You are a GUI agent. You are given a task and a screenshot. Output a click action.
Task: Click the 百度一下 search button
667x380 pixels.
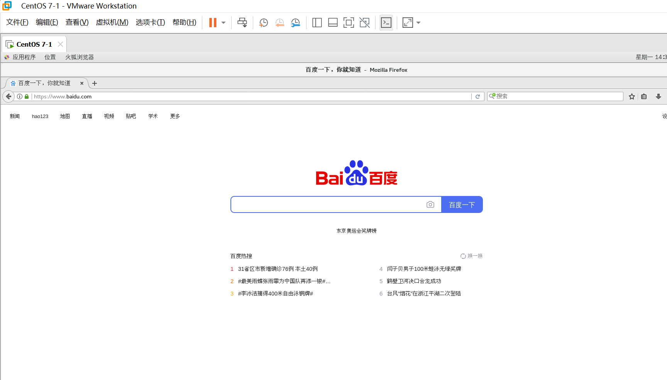(x=462, y=204)
